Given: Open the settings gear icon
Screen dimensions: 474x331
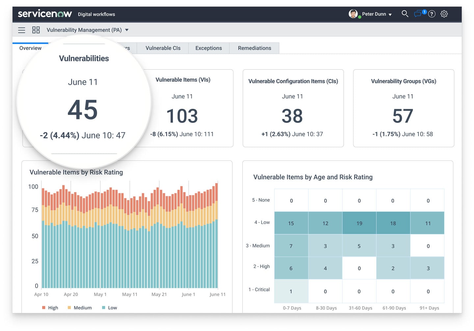Looking at the screenshot, I should pos(444,14).
